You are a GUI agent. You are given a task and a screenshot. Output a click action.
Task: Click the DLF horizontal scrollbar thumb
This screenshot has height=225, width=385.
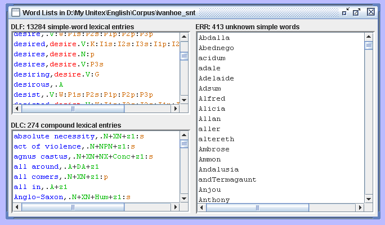click(73, 109)
